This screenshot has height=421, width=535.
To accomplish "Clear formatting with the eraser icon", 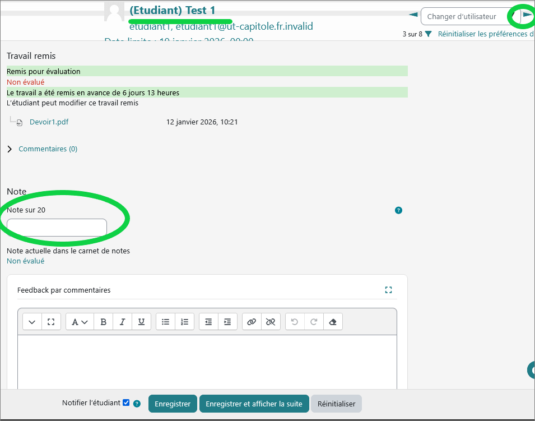I will pyautogui.click(x=333, y=322).
